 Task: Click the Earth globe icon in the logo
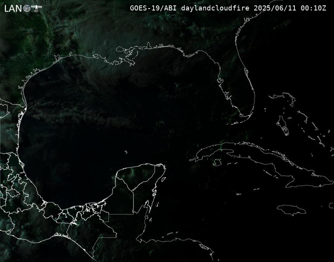click(27, 8)
